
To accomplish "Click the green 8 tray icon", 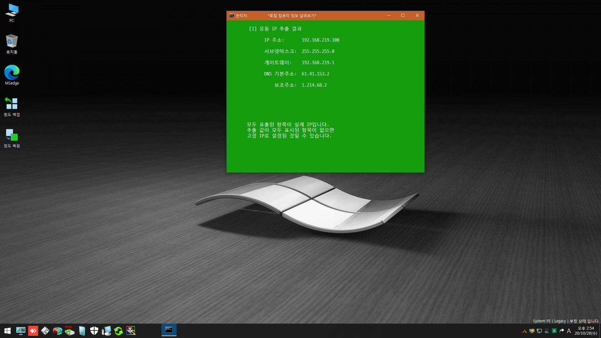I will pyautogui.click(x=554, y=331).
